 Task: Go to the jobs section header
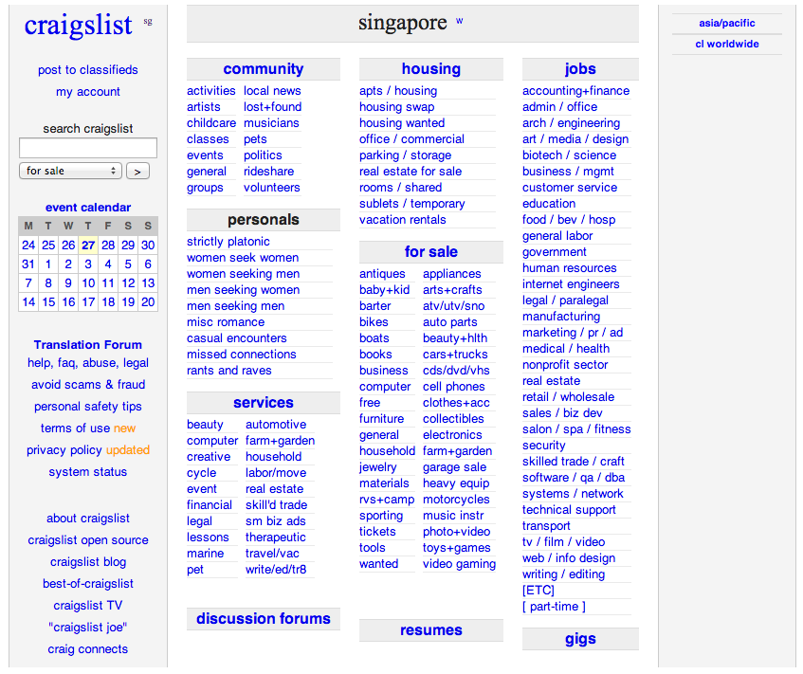click(580, 68)
